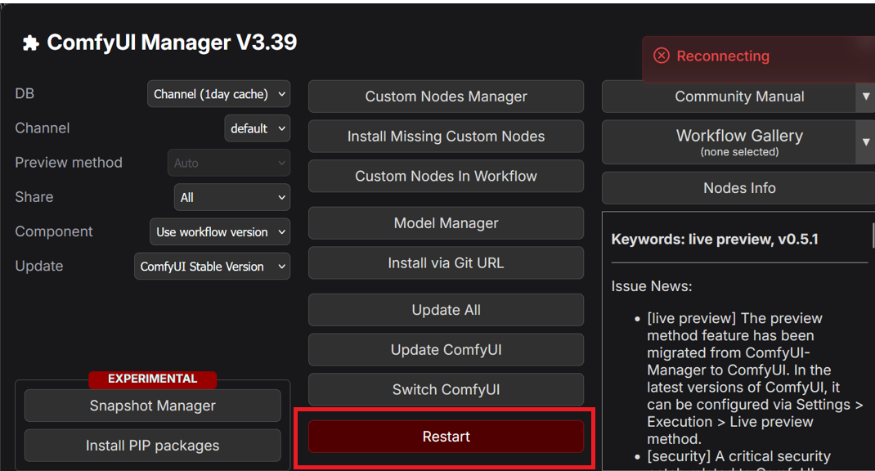The image size is (875, 471).
Task: Open Custom Nodes In Workflow
Action: pos(446,176)
